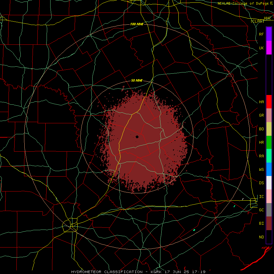Image resolution: width=274 pixels, height=274 pixels.
Task: Choose the gray GC legend swatch
Action: point(269,210)
